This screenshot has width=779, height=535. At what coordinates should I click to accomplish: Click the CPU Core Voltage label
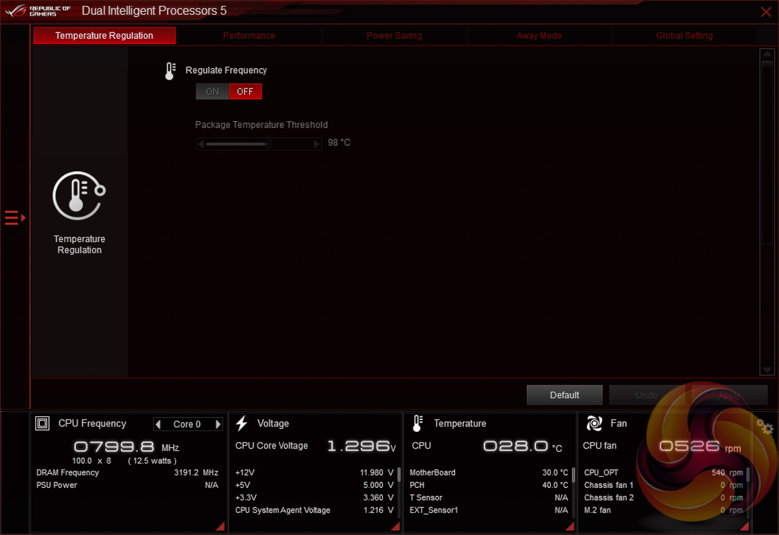271,446
